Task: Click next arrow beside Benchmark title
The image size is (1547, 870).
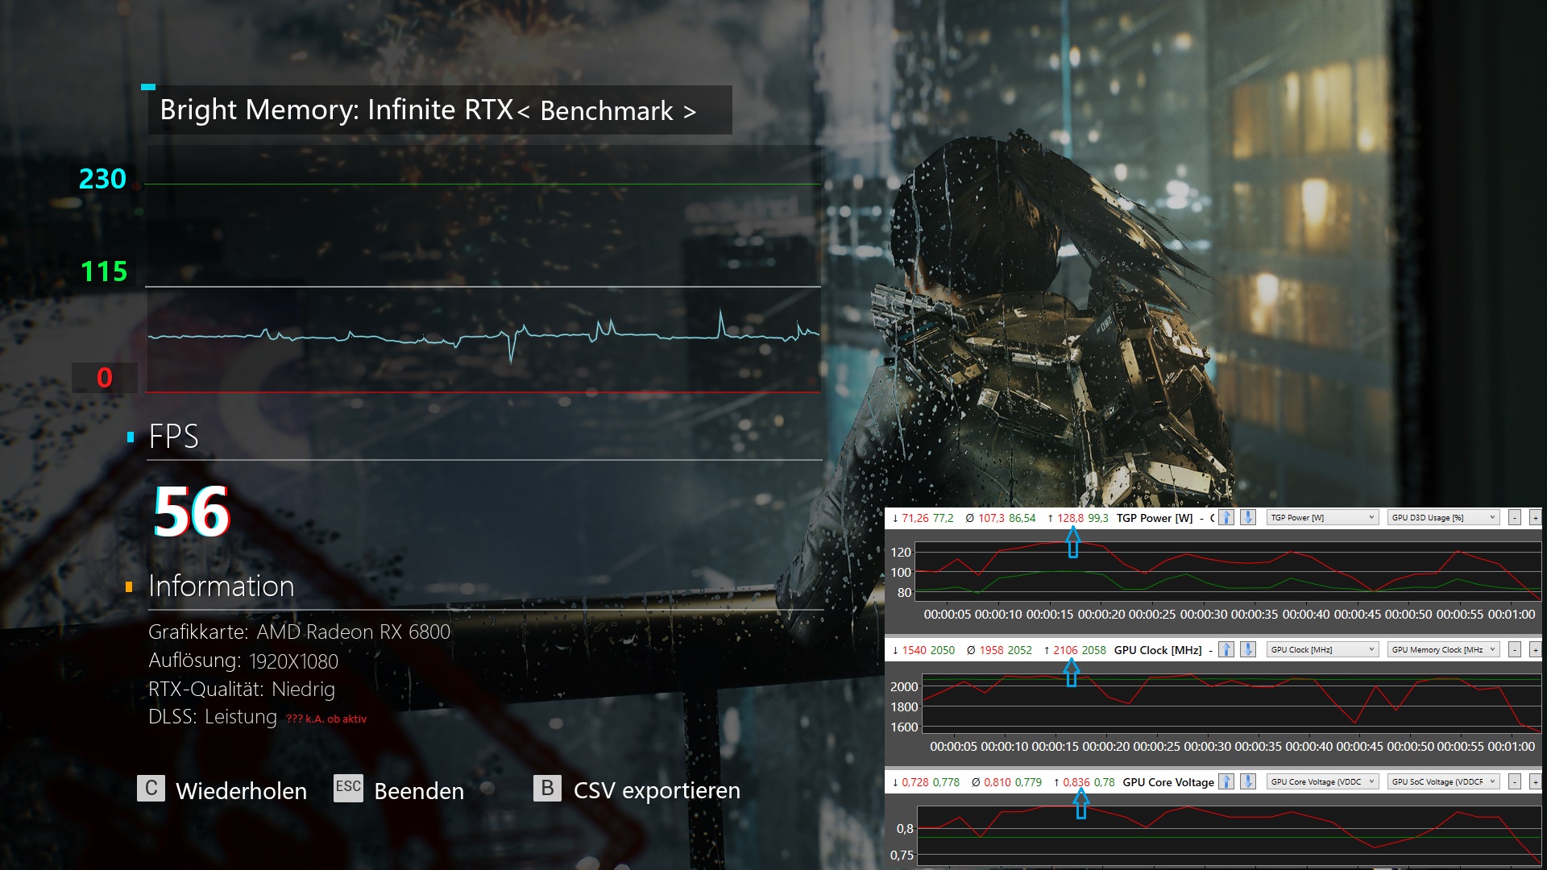Action: pos(690,112)
